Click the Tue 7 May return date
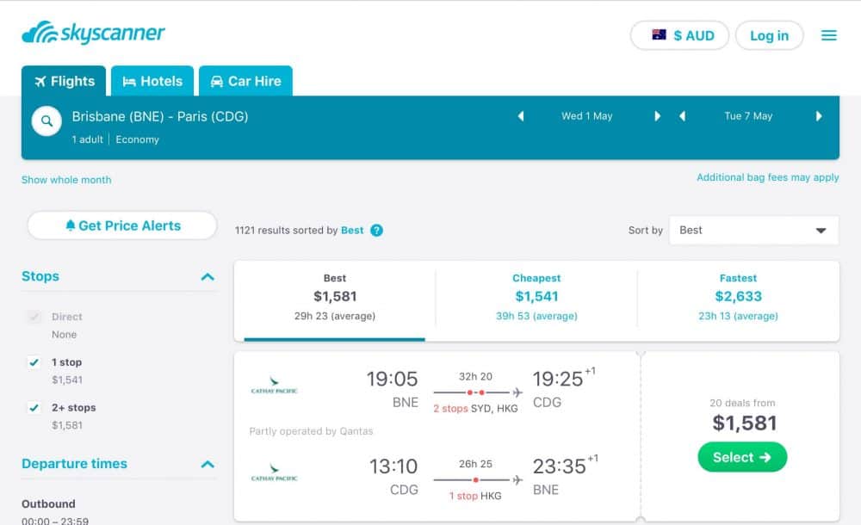The width and height of the screenshot is (861, 525). 748,116
